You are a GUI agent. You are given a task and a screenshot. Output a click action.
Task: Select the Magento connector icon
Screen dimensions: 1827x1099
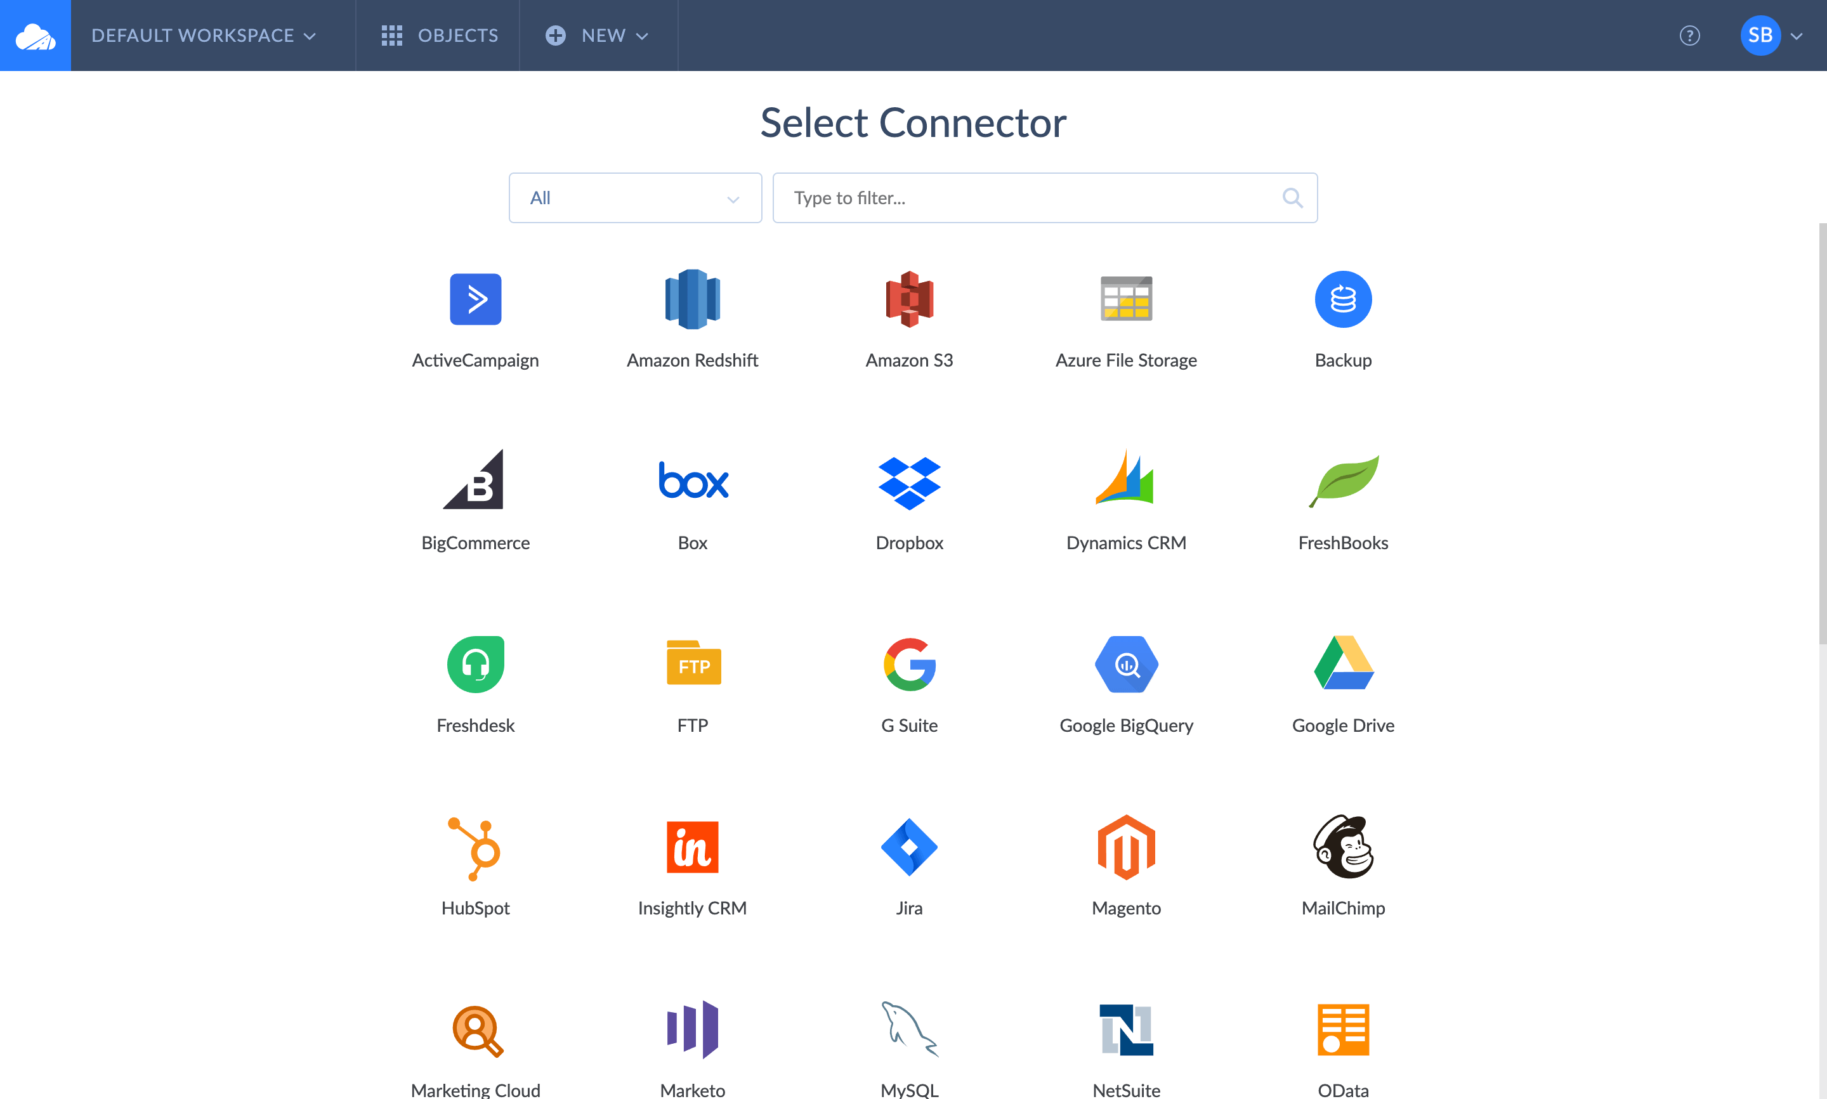[x=1127, y=847]
